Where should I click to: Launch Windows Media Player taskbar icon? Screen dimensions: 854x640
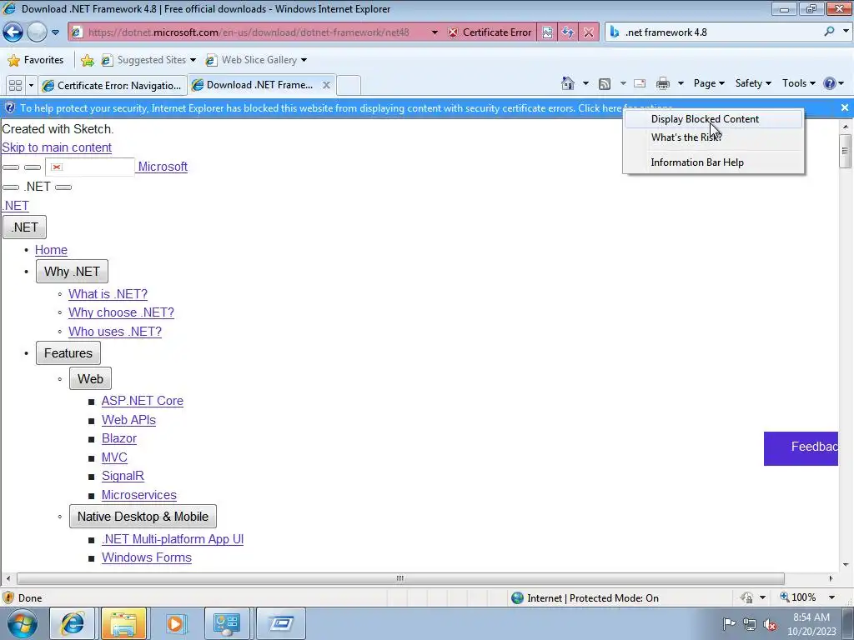click(175, 623)
